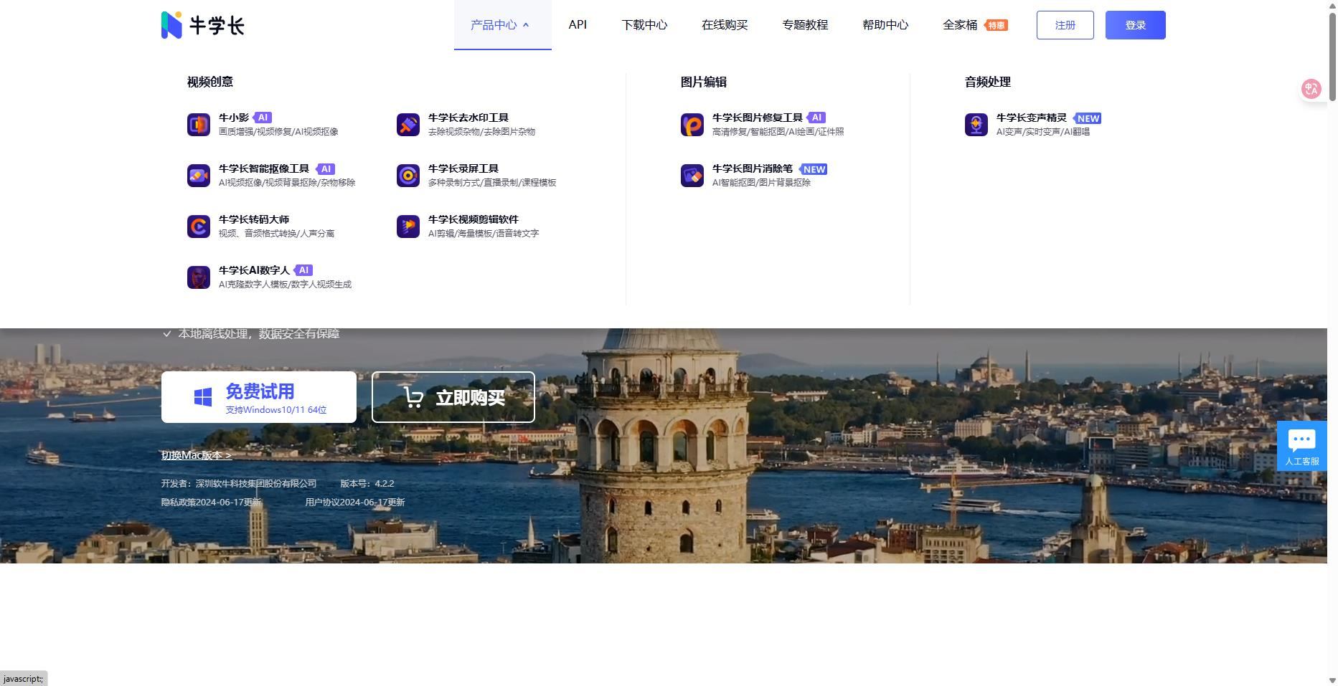1338x686 pixels.
Task: Open the 牛学长图片修复工具 icon
Action: [692, 125]
